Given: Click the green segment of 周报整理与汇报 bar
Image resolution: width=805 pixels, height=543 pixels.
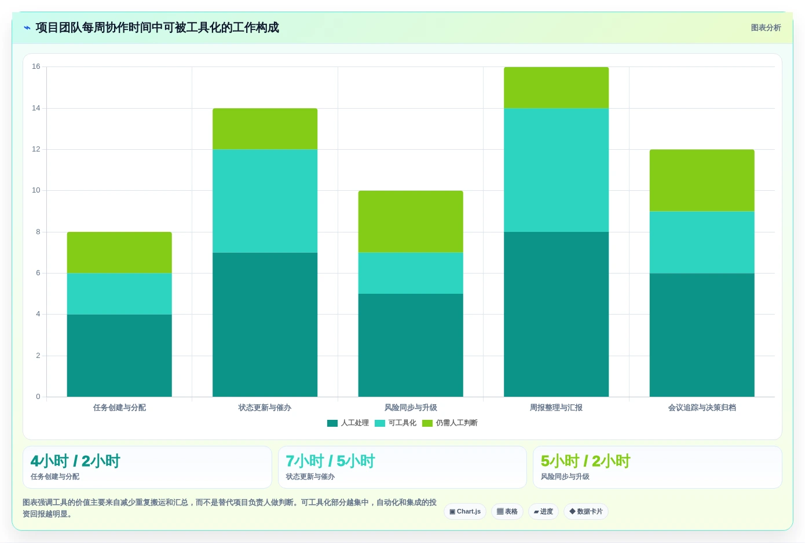Looking at the screenshot, I should [x=557, y=88].
